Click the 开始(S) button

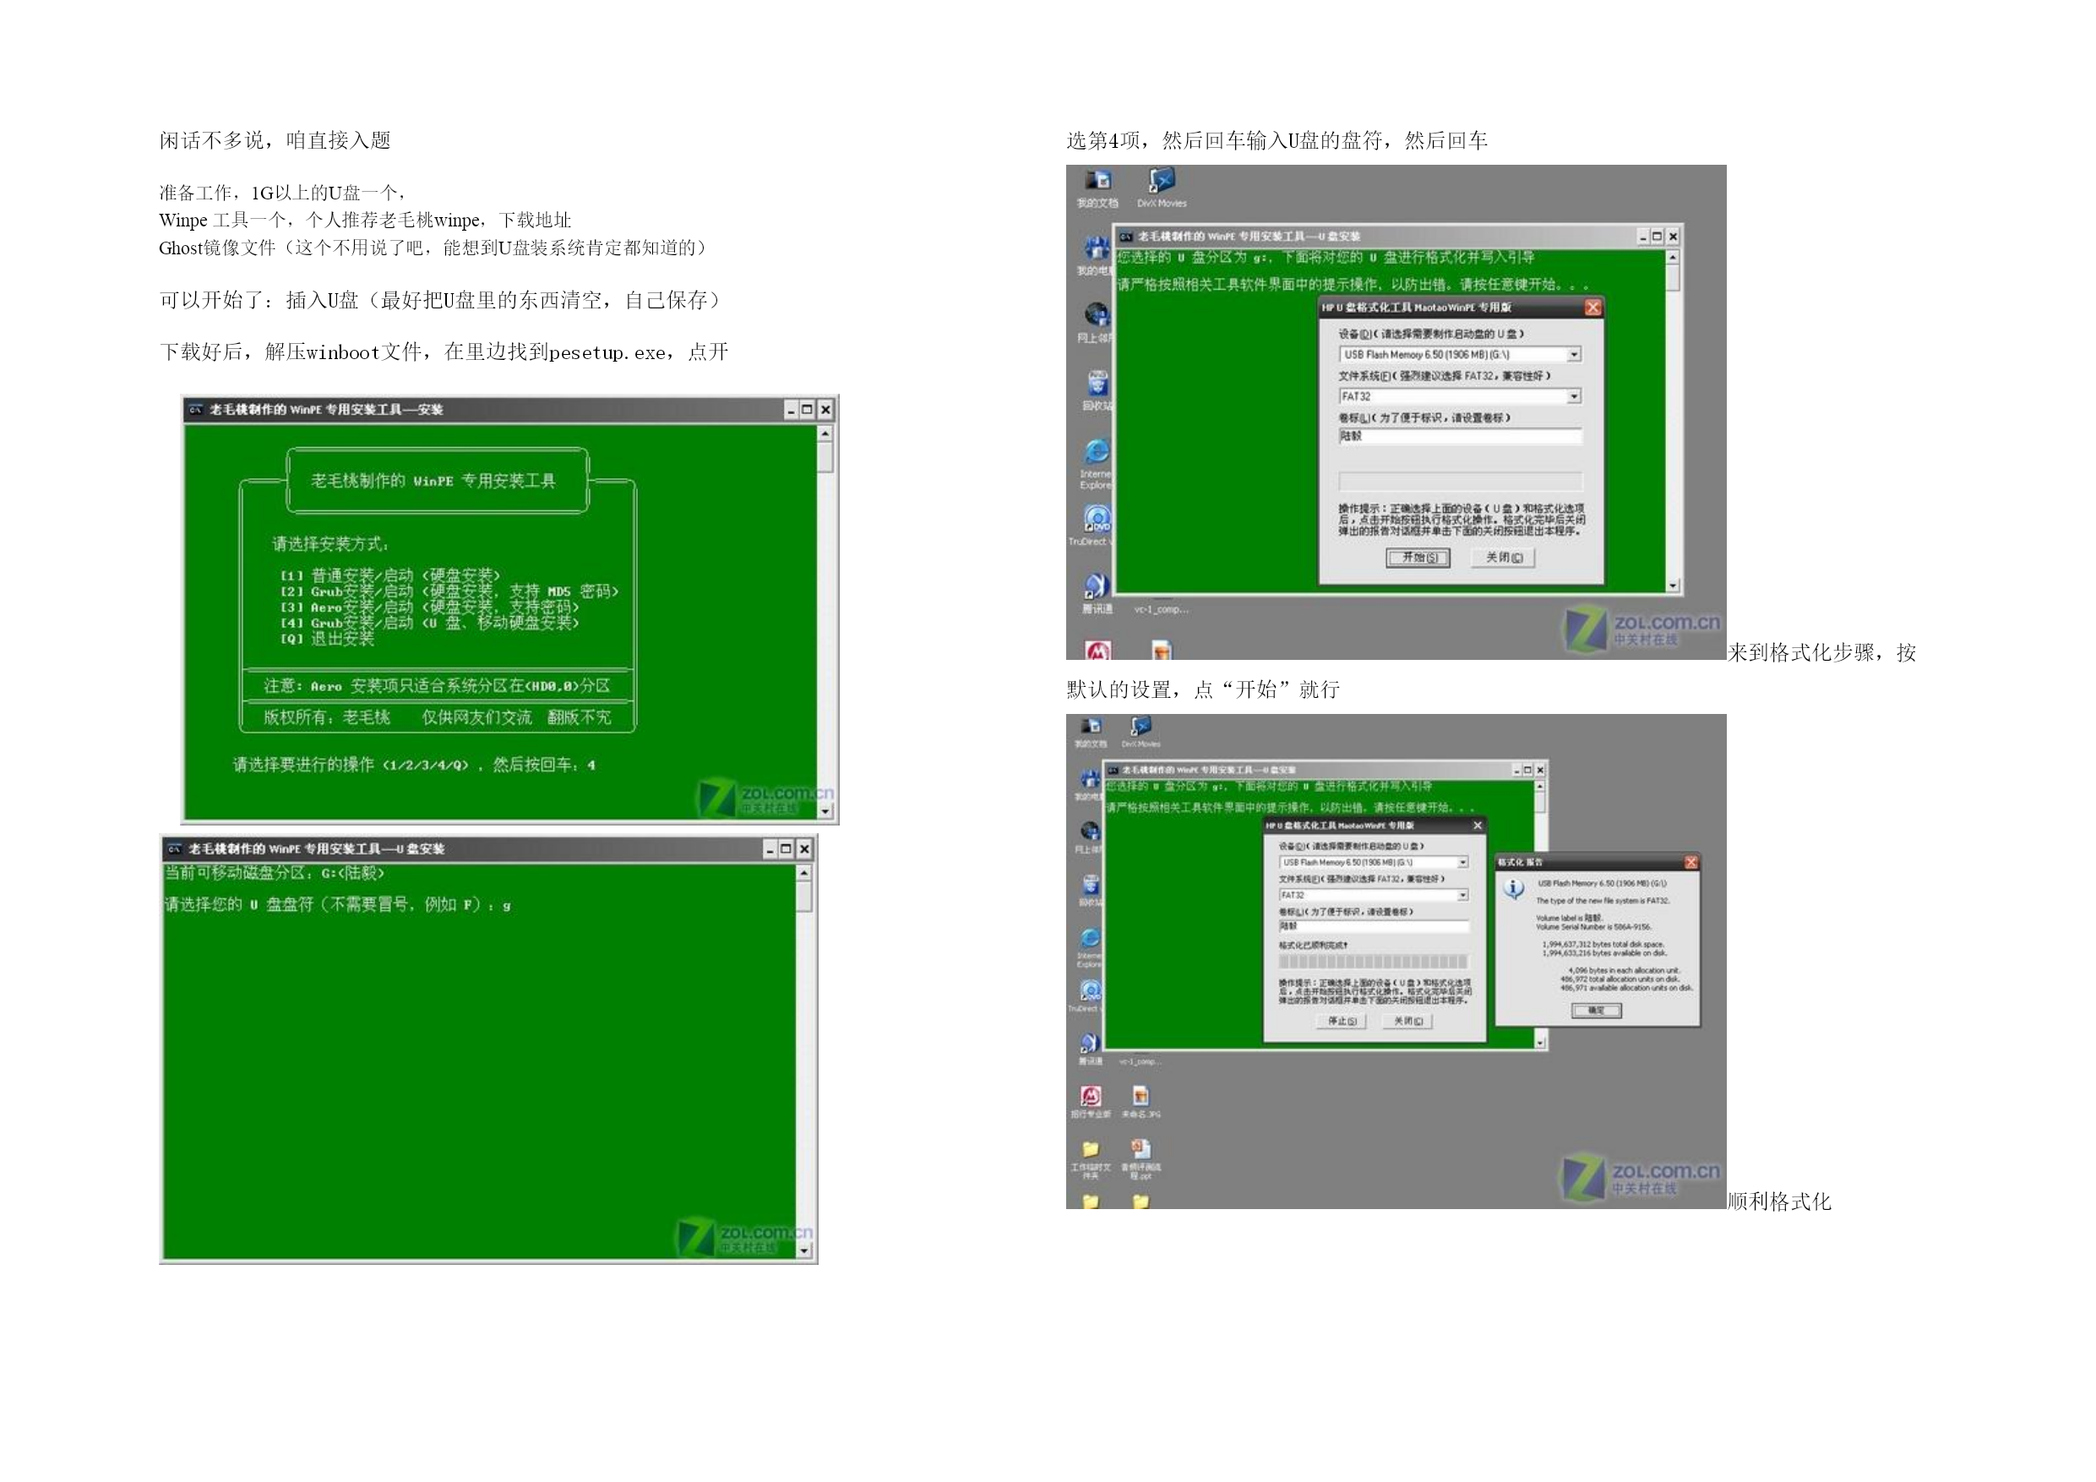1418,558
